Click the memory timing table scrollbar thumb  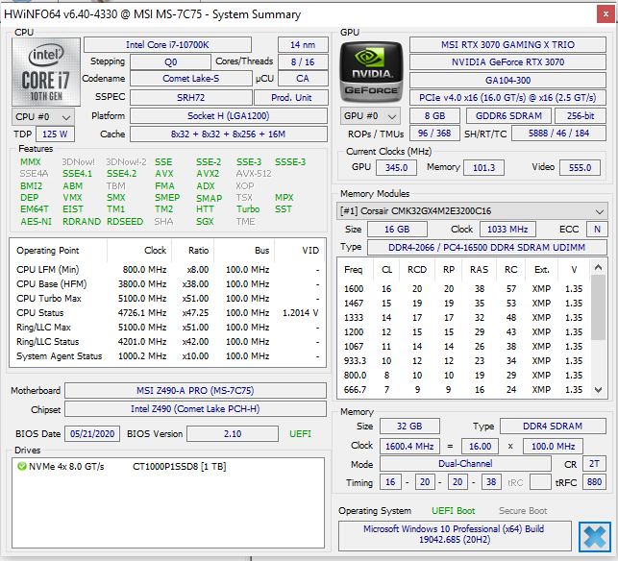[598, 307]
